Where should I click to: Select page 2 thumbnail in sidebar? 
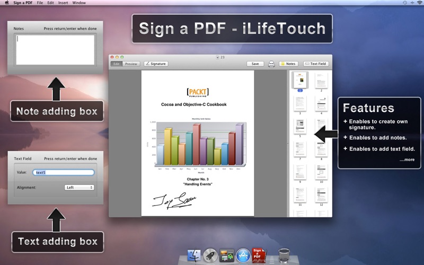tap(321, 80)
